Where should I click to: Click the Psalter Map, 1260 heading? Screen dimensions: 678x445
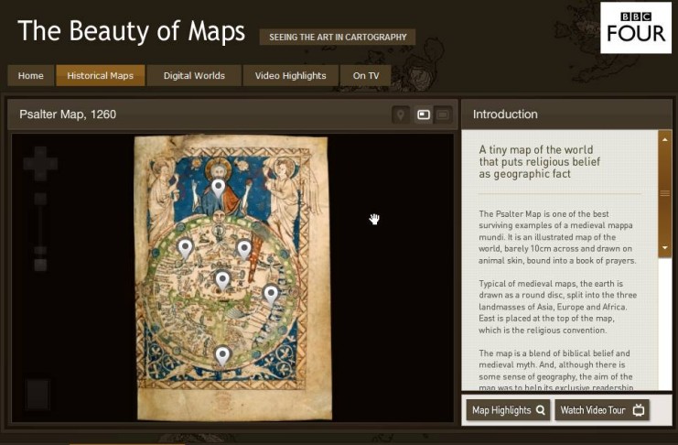(68, 114)
